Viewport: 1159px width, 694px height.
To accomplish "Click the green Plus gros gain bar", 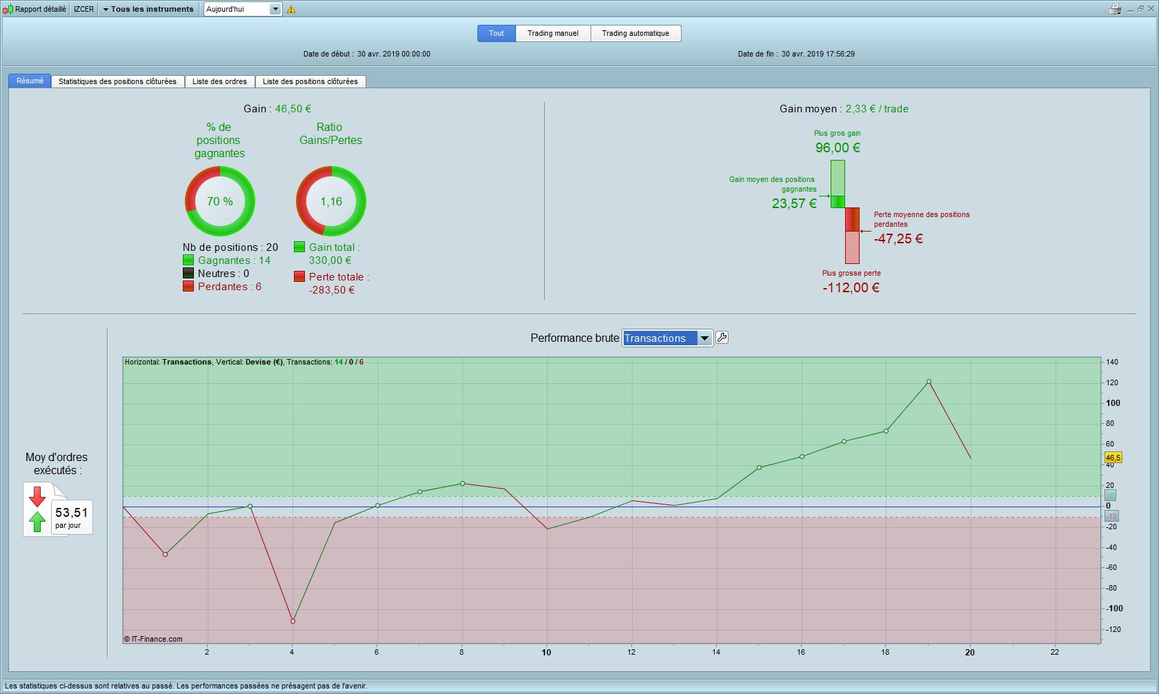I will (838, 184).
